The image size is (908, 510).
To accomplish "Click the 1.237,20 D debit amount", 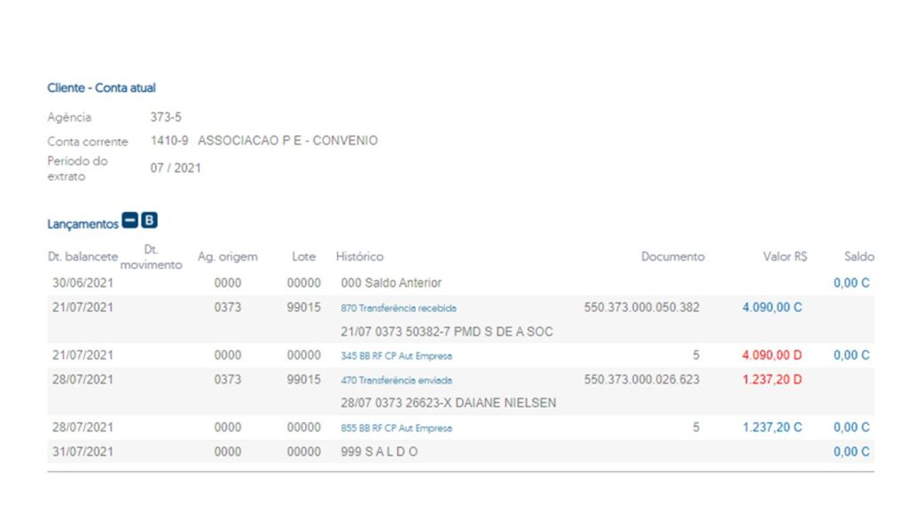I will tap(771, 380).
